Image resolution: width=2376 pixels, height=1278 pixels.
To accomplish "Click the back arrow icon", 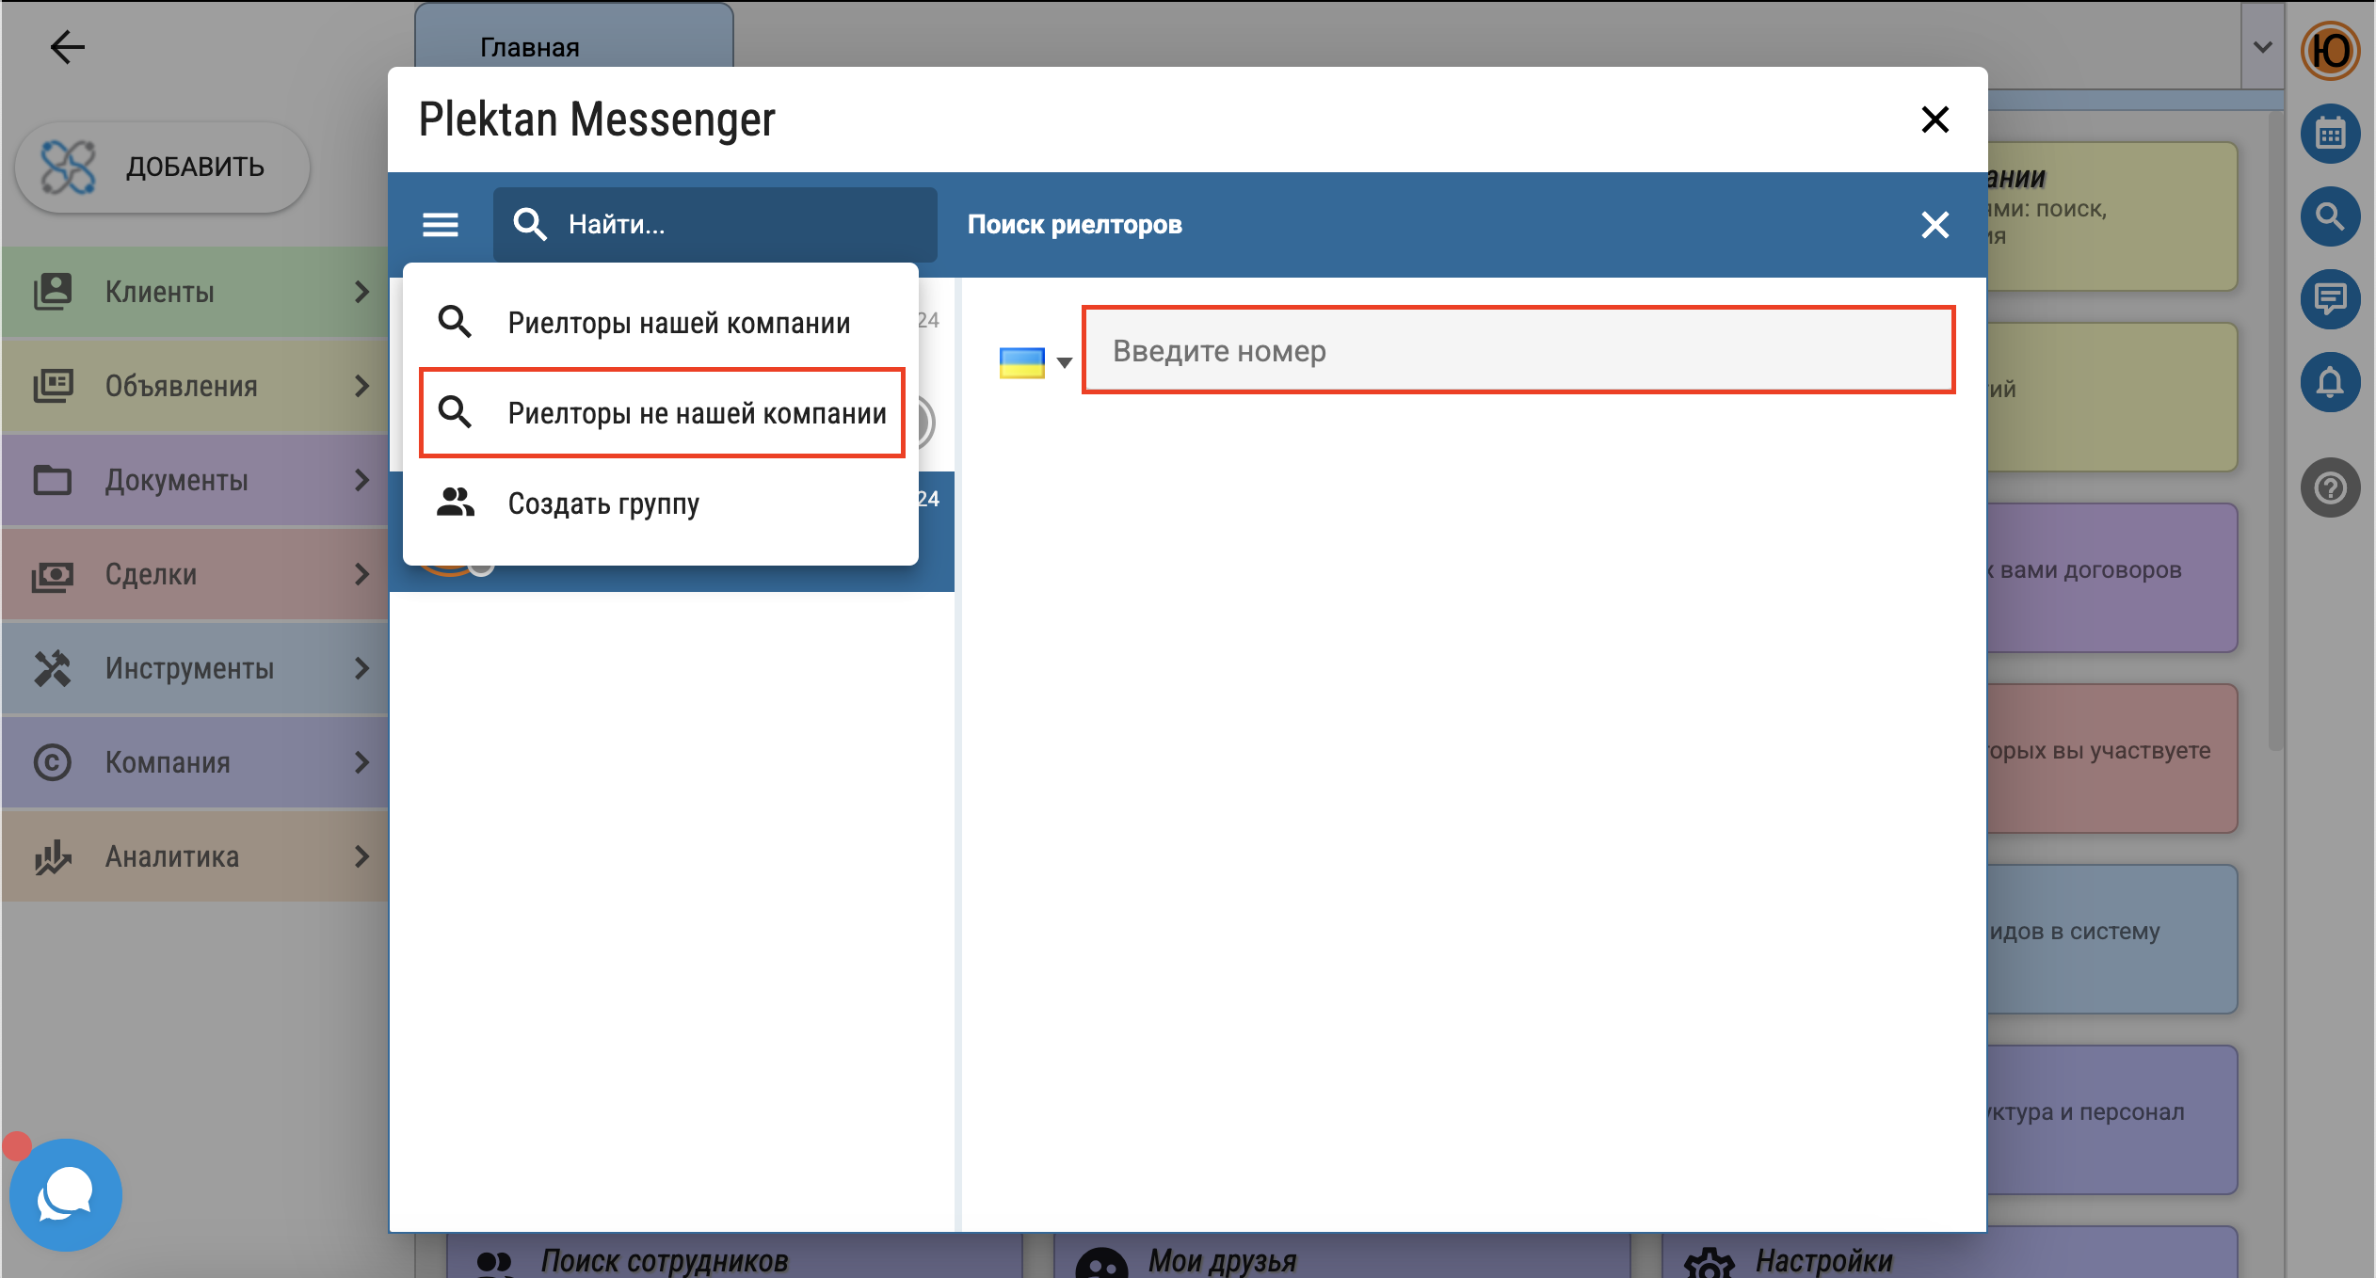I will 67,47.
